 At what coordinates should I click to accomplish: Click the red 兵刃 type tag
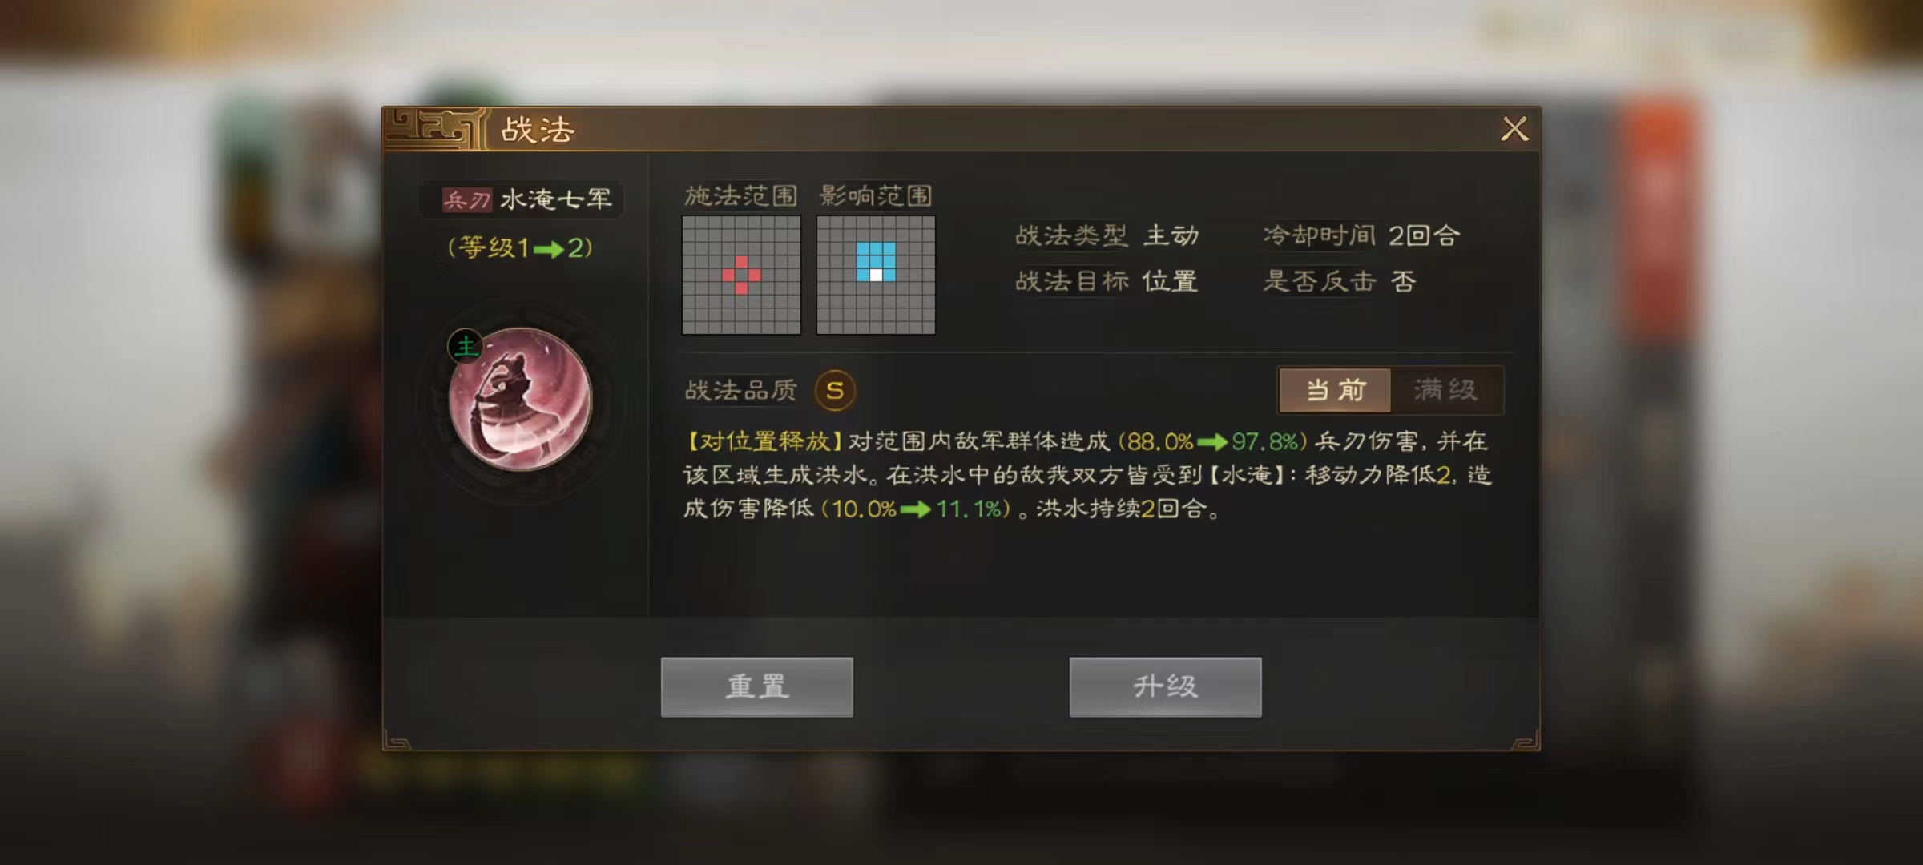click(x=467, y=199)
